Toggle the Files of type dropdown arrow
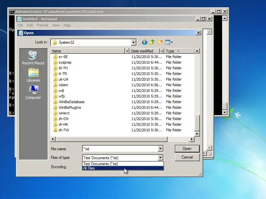 tap(160, 158)
